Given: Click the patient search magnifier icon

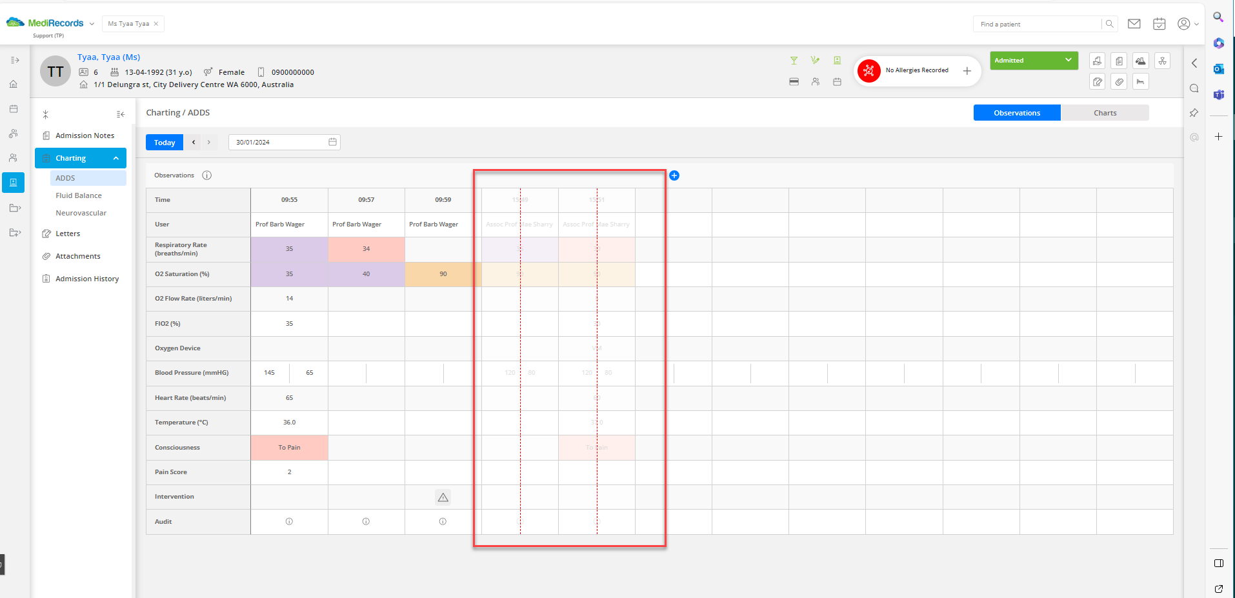Looking at the screenshot, I should click(1109, 24).
